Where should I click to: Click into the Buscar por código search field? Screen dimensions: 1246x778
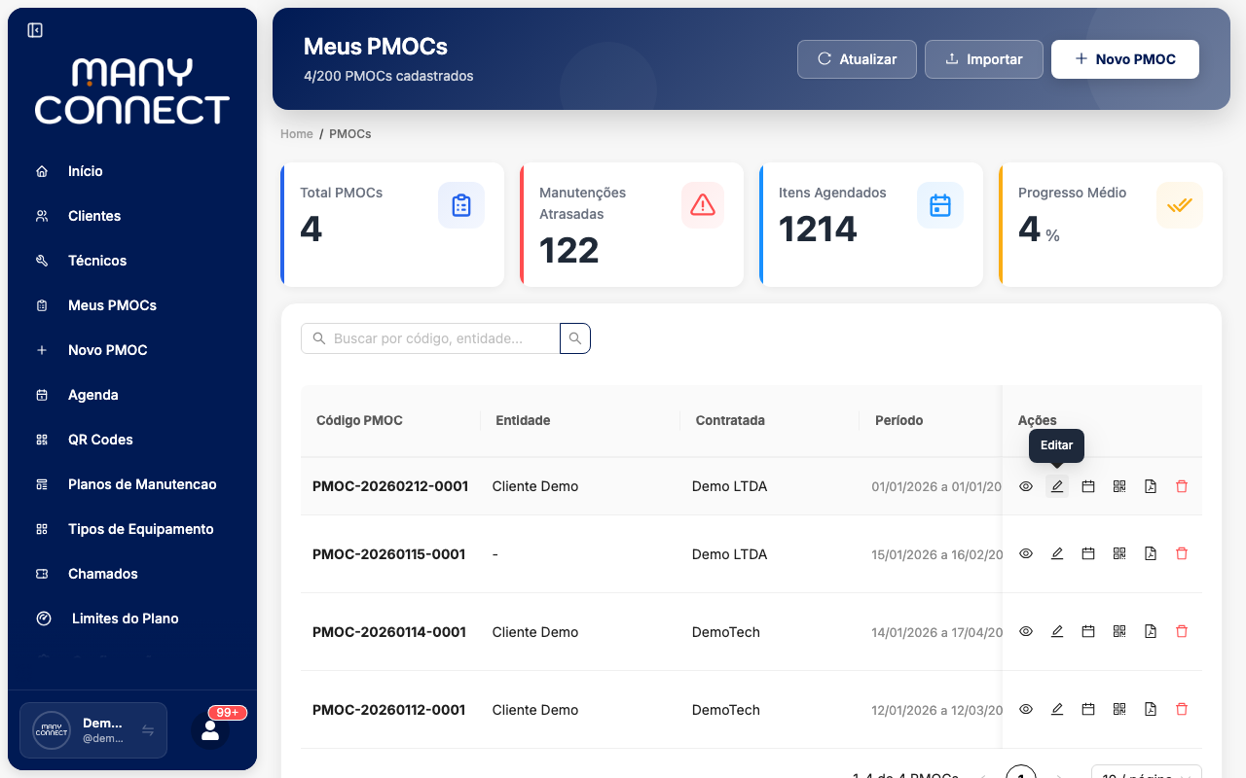click(x=430, y=338)
